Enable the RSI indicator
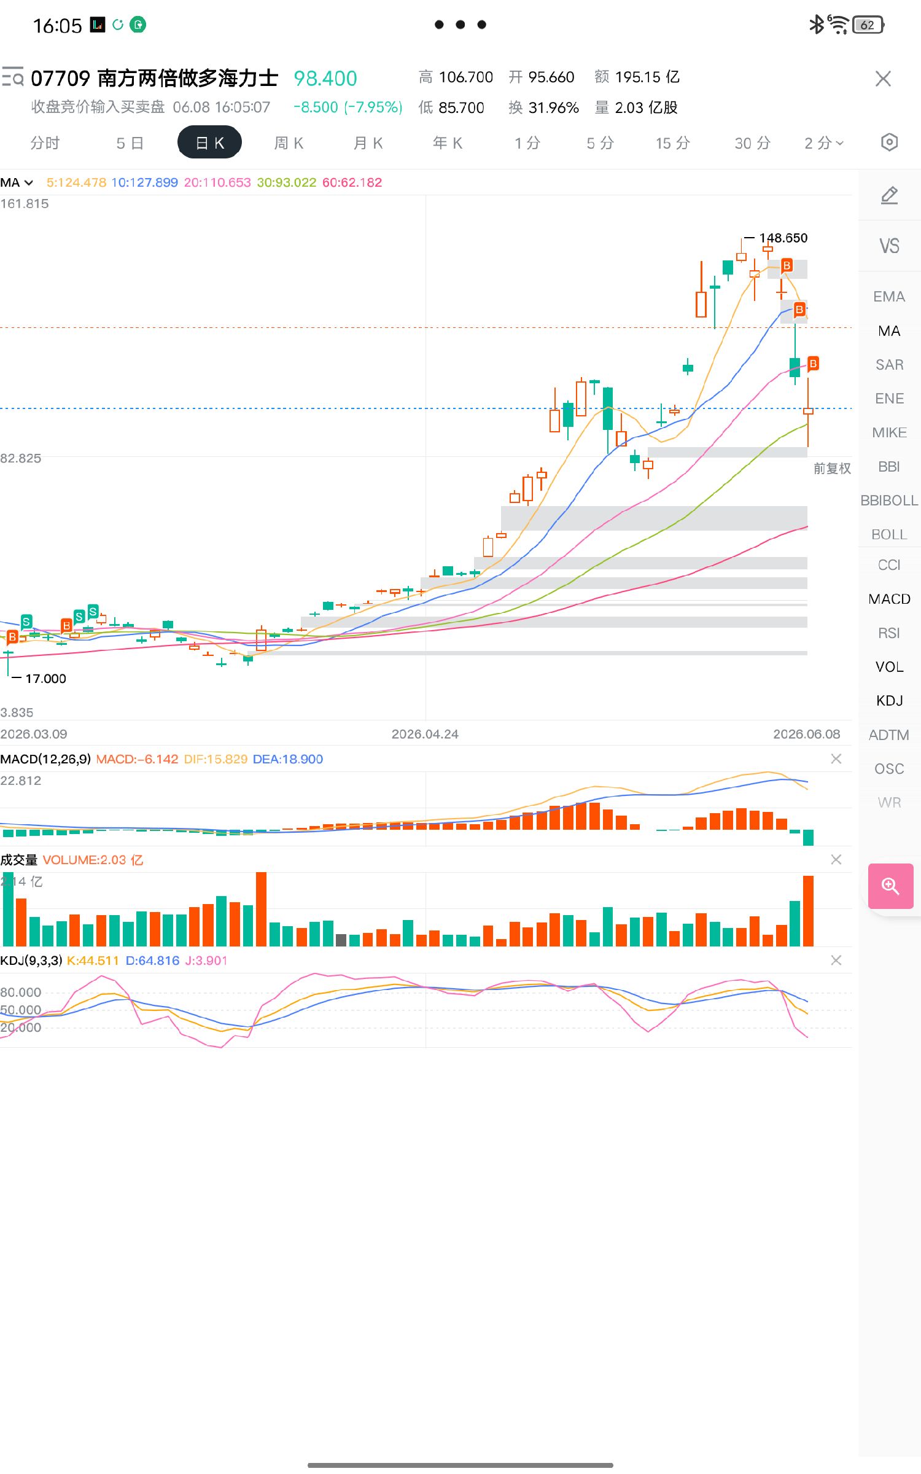Image resolution: width=921 pixels, height=1474 pixels. tap(889, 633)
